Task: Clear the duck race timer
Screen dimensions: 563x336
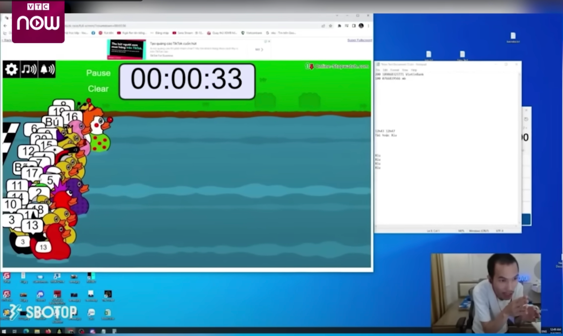Action: (98, 89)
